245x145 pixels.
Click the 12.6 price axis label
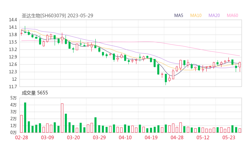point(13,64)
